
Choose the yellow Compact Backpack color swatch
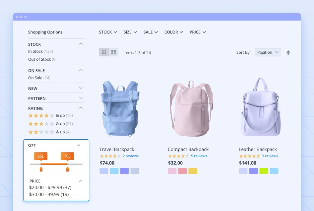click(193, 171)
